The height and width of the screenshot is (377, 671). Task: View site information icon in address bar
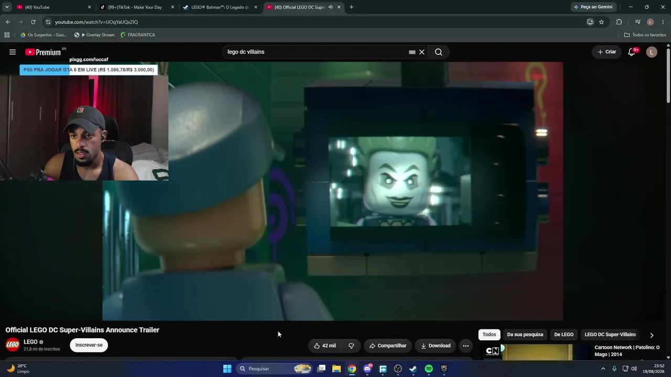(x=48, y=22)
